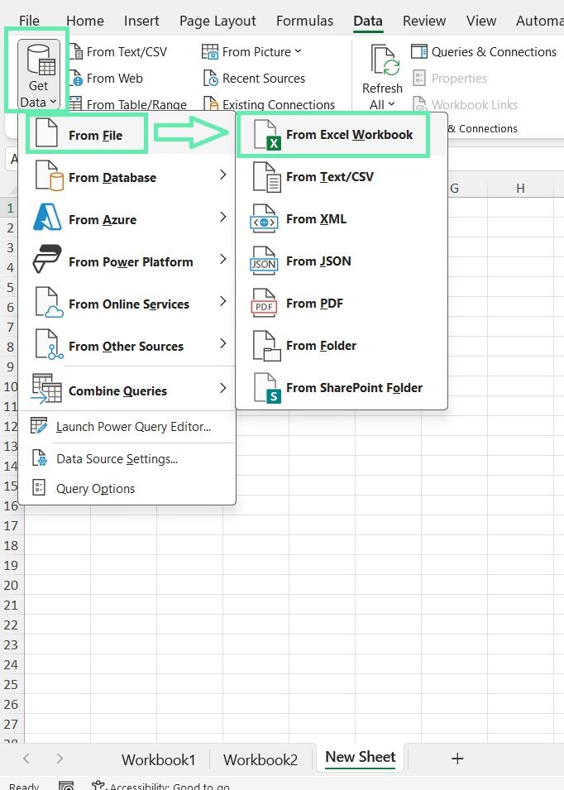
Task: Click the Refresh All icon
Action: 385,60
